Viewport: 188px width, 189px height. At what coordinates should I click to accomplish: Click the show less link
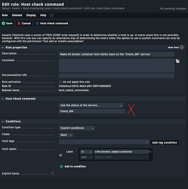173,47
